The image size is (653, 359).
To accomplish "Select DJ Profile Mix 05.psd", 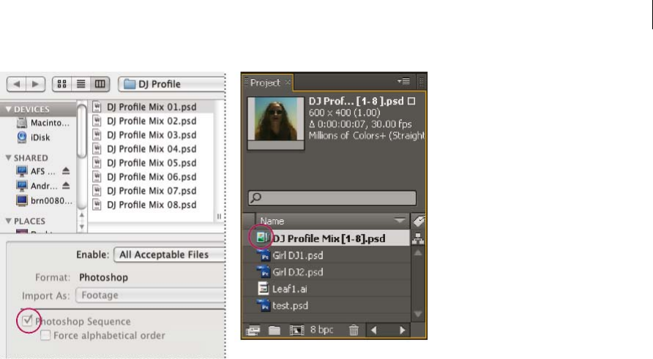I will point(152,162).
